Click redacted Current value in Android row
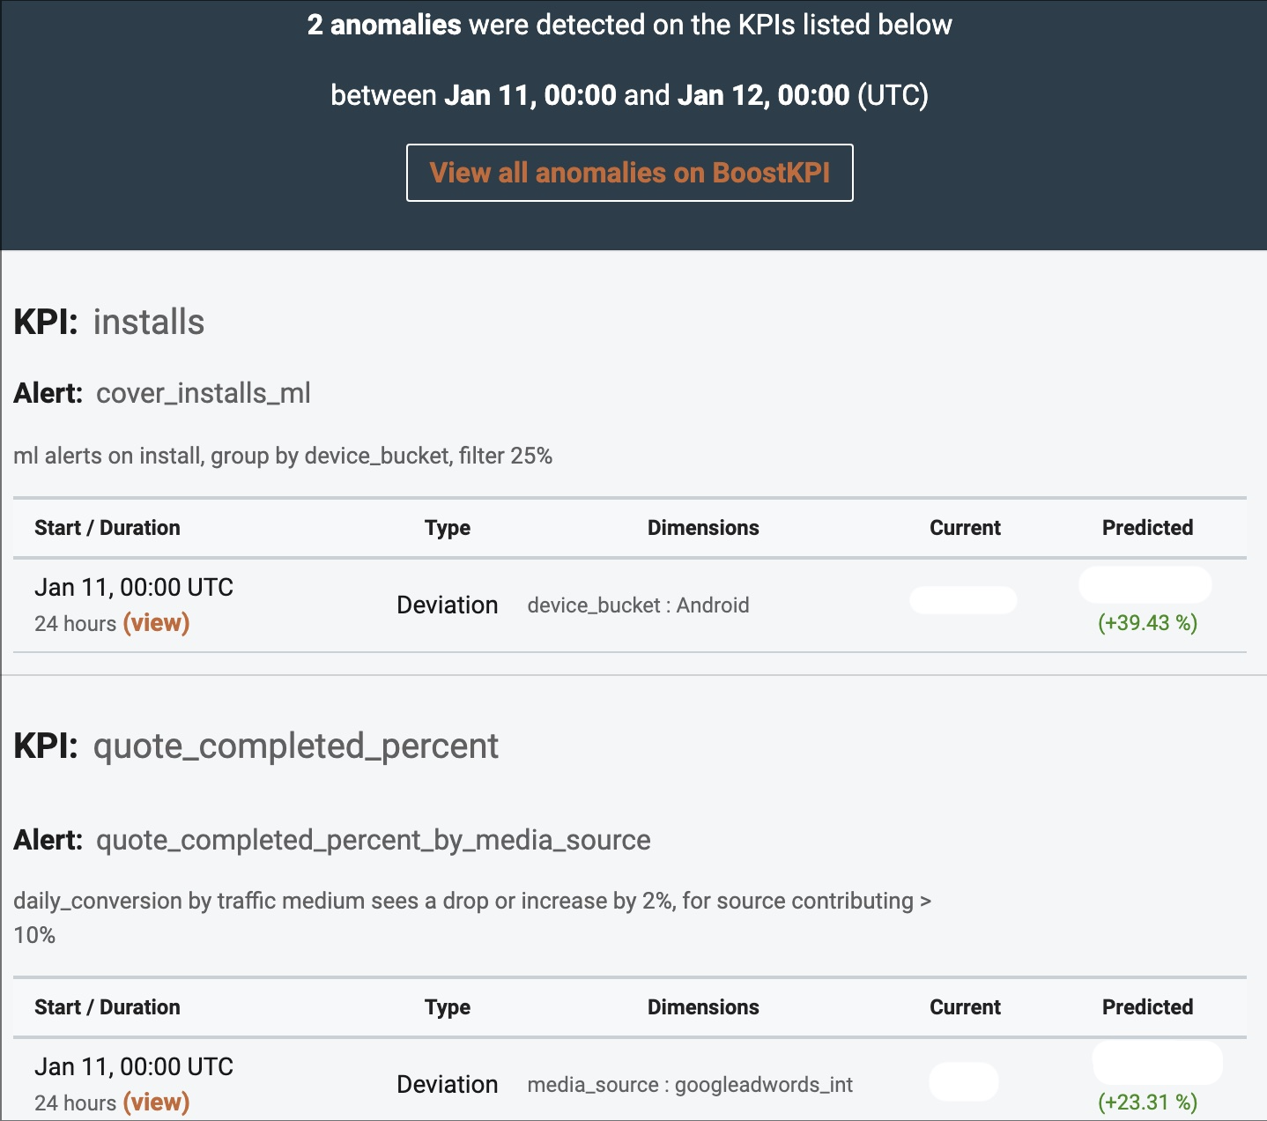 pyautogui.click(x=963, y=600)
